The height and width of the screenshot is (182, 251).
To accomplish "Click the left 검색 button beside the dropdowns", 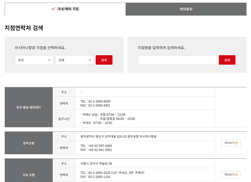I will coord(104,60).
